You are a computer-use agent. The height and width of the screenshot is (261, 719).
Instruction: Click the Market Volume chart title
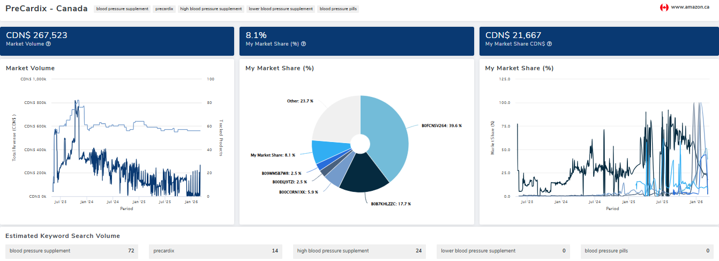(x=30, y=68)
